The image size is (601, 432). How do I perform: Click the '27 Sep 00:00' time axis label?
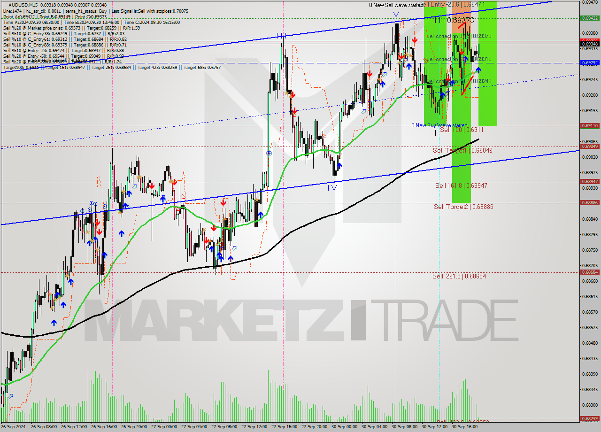[164, 427]
